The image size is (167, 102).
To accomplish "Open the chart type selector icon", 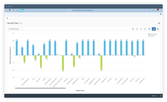I will coord(149,29).
